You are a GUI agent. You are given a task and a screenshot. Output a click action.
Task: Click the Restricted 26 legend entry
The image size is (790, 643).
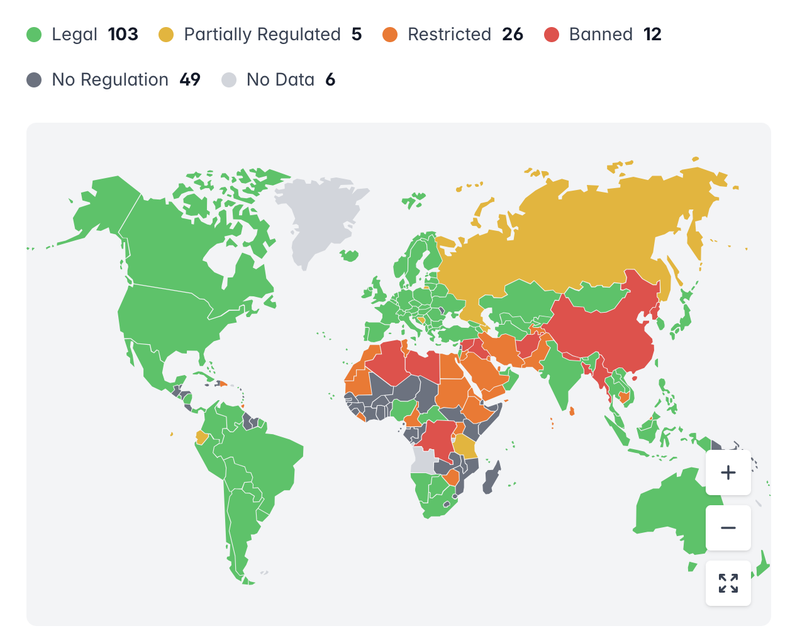(450, 35)
